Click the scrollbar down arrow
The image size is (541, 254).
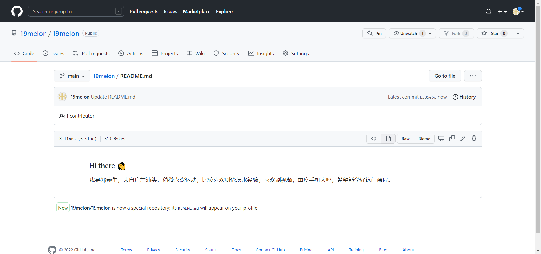[538, 251]
